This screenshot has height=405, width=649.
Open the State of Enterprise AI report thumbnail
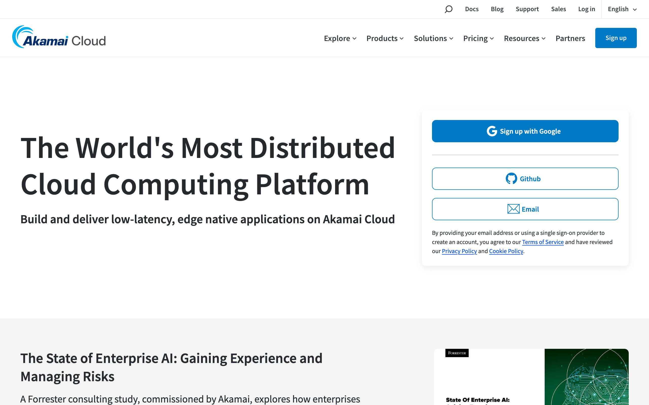(531, 377)
